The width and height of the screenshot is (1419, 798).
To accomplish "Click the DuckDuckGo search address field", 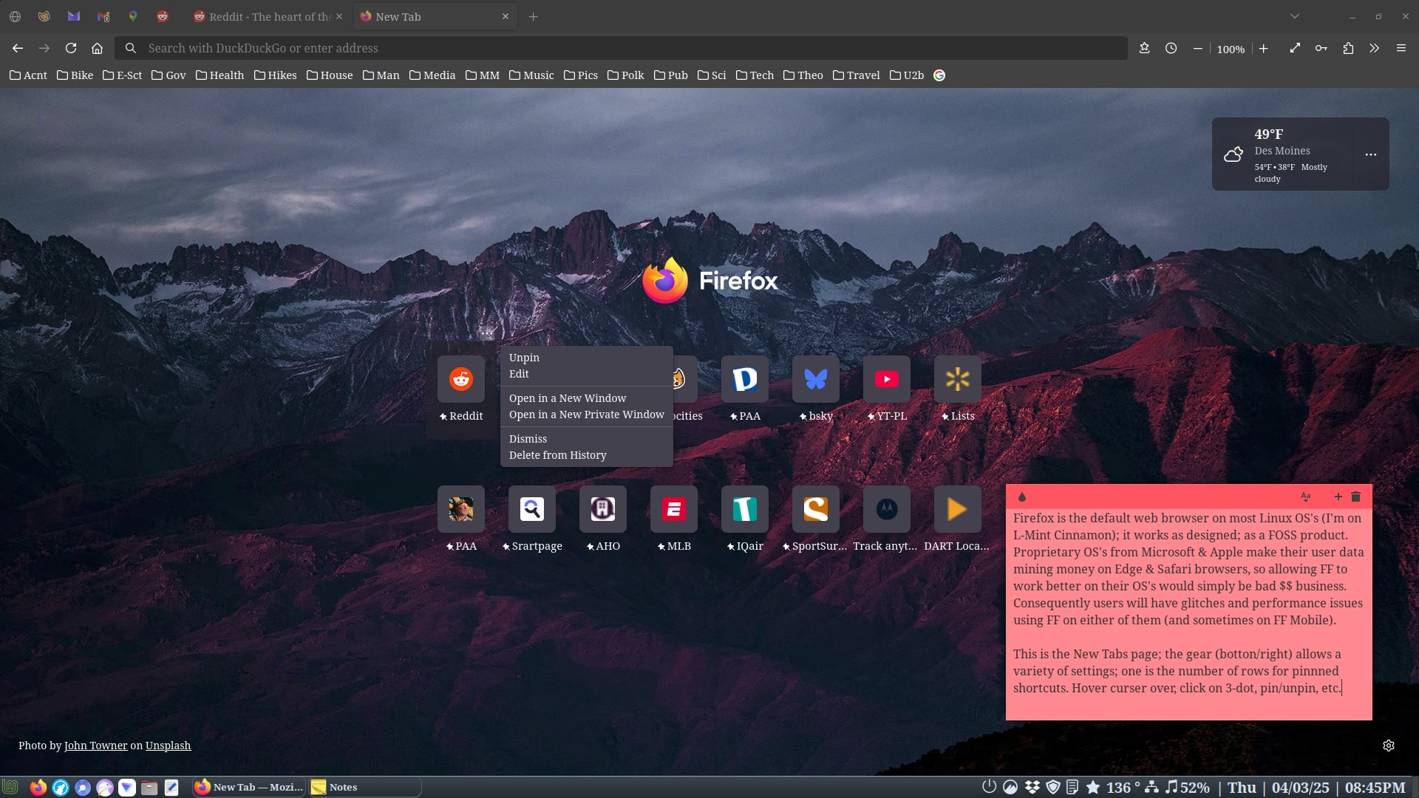I will [x=621, y=48].
